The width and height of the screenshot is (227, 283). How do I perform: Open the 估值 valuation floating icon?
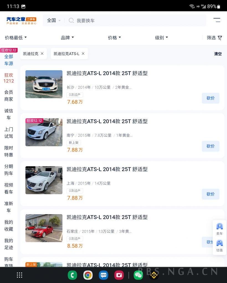coord(219,245)
